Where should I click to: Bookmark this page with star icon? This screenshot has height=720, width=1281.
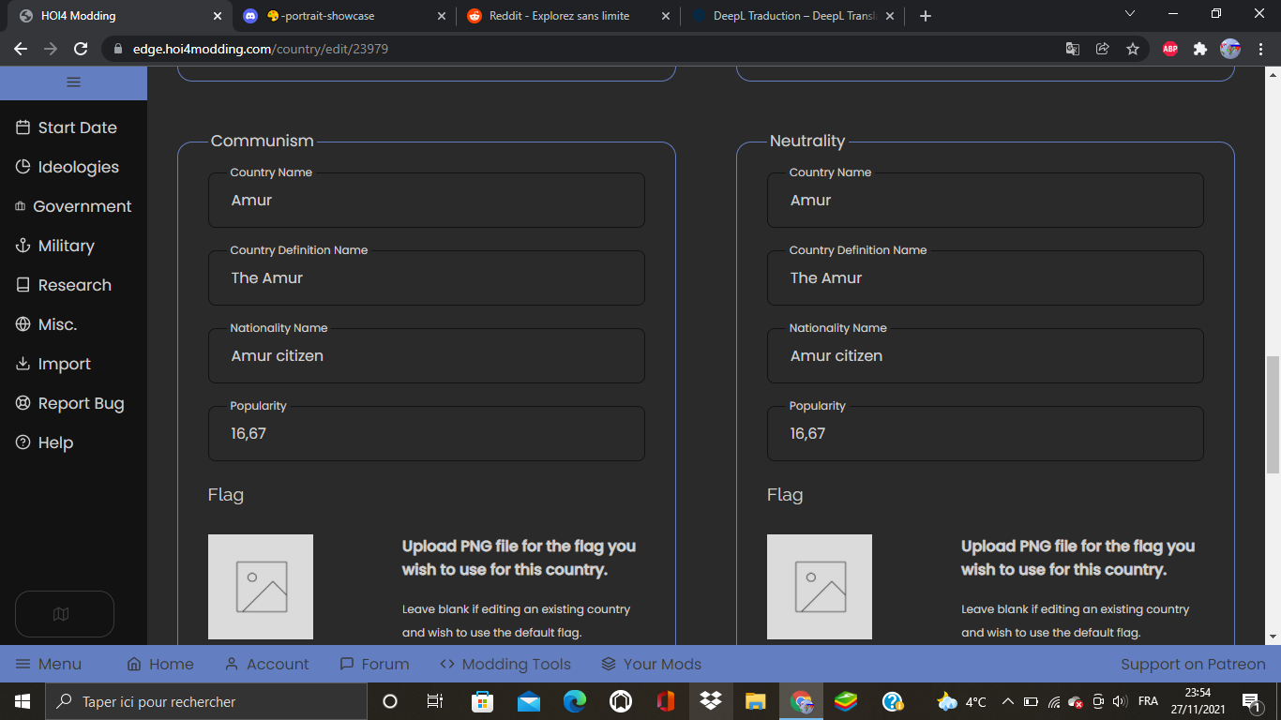pos(1133,49)
